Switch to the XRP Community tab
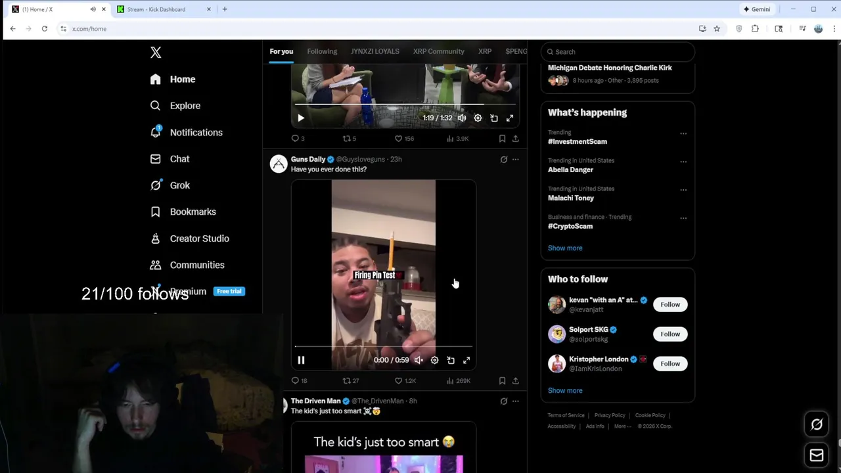Screen dimensions: 841x473 click(438, 51)
